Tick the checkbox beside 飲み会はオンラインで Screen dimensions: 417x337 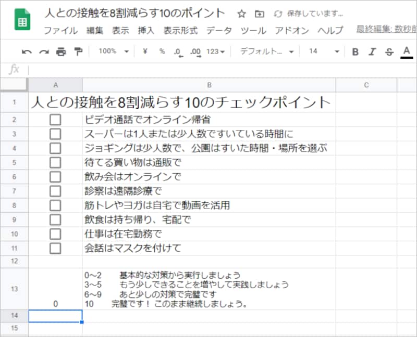coord(56,176)
